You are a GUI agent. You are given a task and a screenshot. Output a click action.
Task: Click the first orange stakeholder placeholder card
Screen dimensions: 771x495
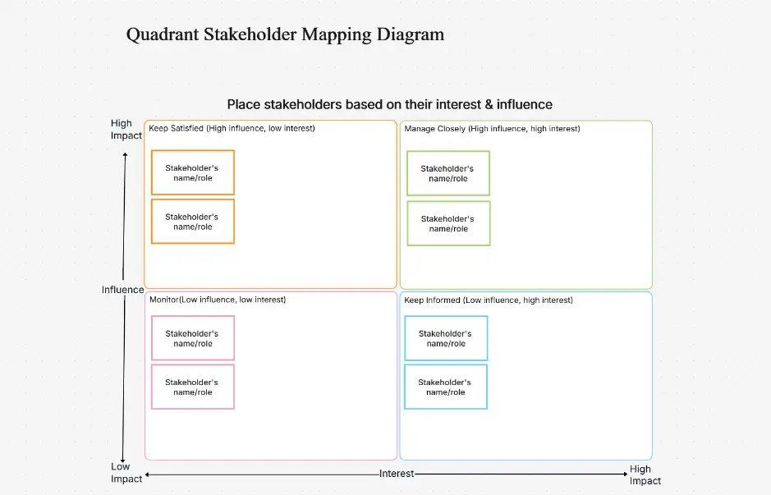[x=192, y=172]
